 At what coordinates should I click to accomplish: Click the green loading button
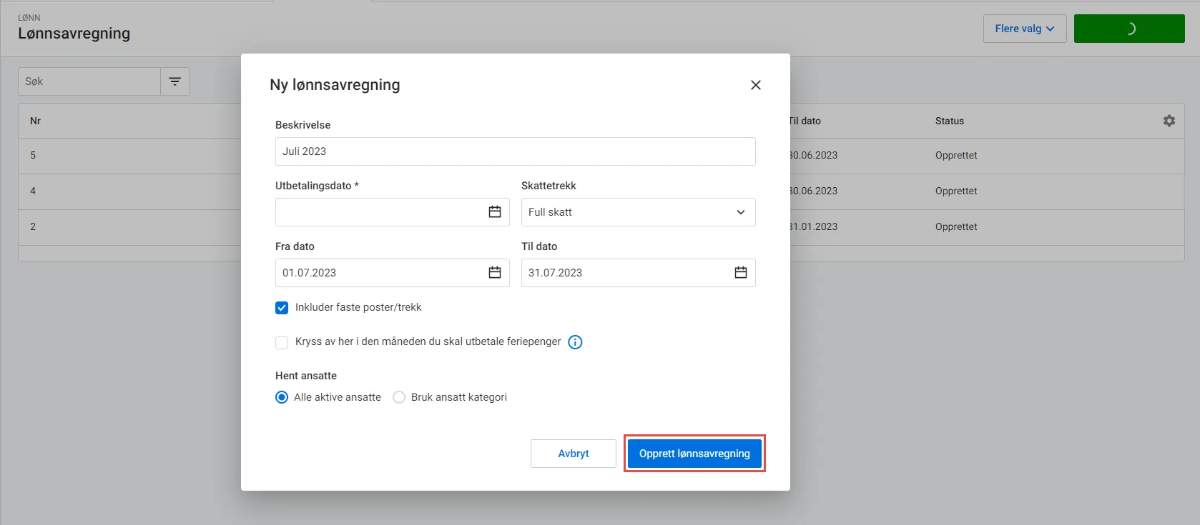pos(1128,29)
